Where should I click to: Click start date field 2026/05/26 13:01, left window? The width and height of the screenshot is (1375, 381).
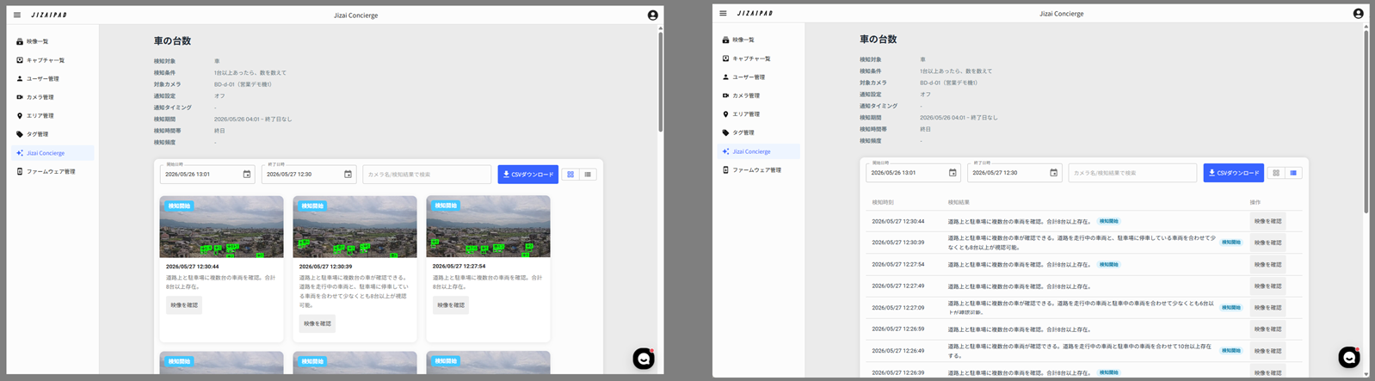tap(207, 174)
